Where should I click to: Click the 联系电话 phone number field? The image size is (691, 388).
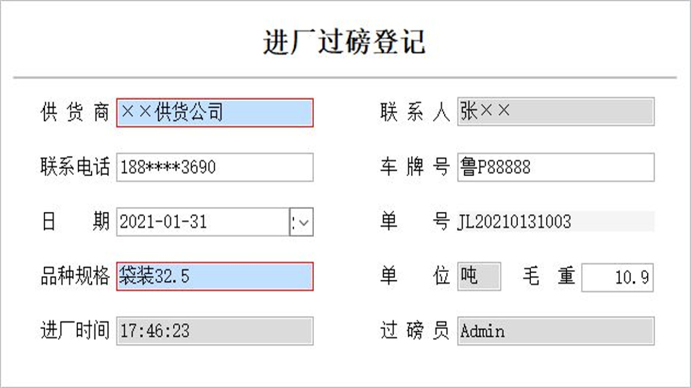(x=214, y=168)
